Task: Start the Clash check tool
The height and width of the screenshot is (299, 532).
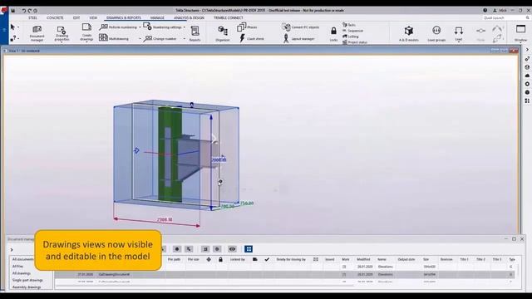Action: pyautogui.click(x=251, y=38)
